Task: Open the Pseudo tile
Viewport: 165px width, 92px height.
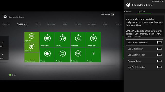Action: (93, 55)
